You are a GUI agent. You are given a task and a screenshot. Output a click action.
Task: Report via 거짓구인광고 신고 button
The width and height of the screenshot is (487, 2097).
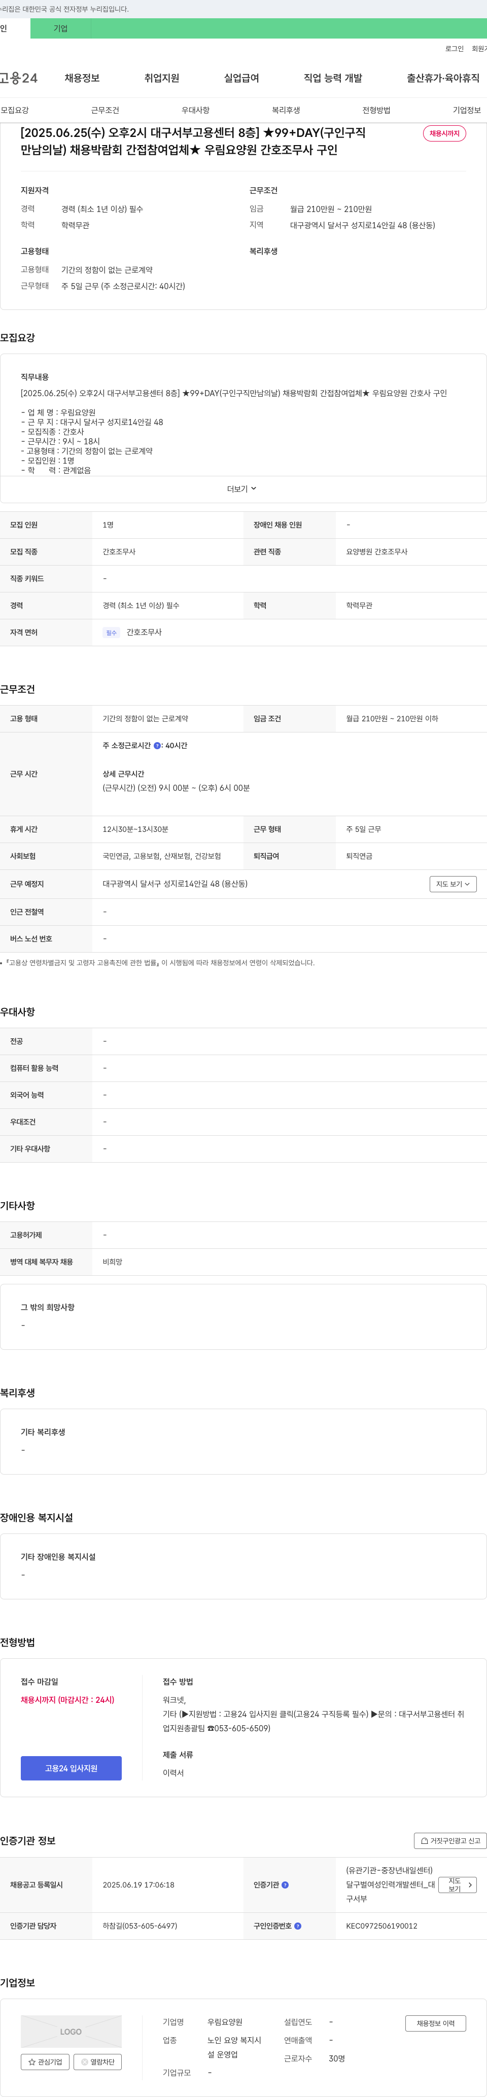[450, 1840]
